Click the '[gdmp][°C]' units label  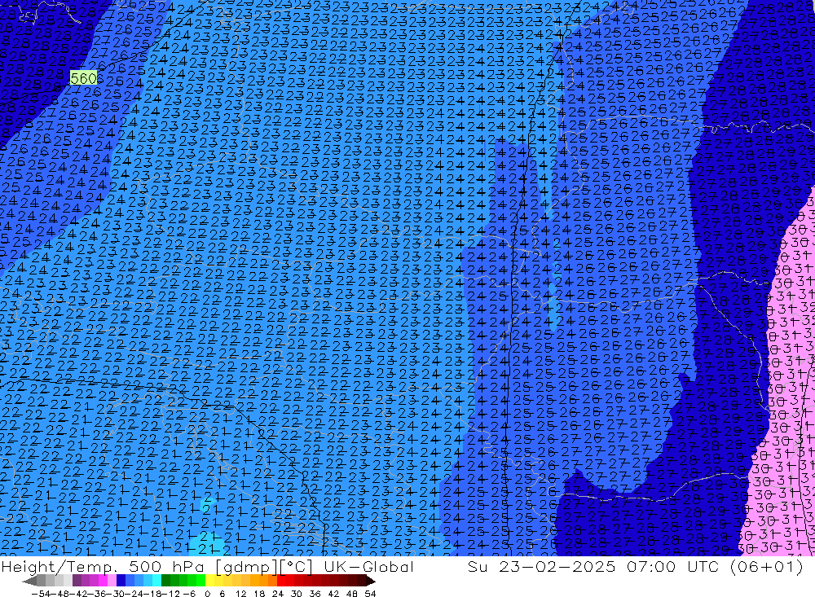264,566
